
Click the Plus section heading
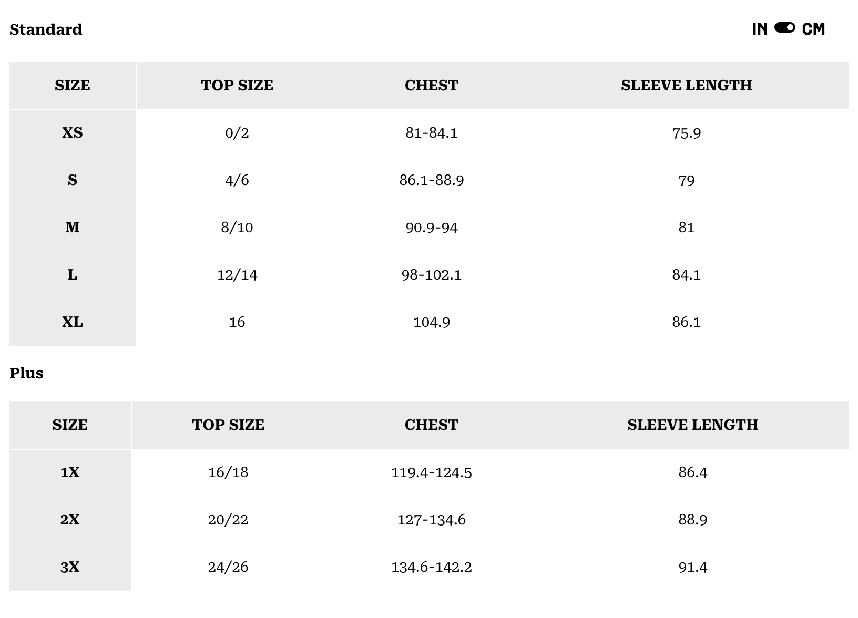pos(26,373)
